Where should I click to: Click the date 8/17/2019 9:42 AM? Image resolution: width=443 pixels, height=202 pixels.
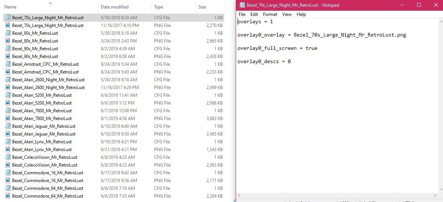tap(119, 173)
